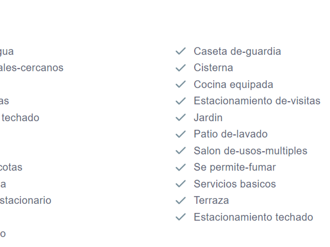Click the Patio de-lavado text
The image size is (330, 247).
[x=231, y=134]
